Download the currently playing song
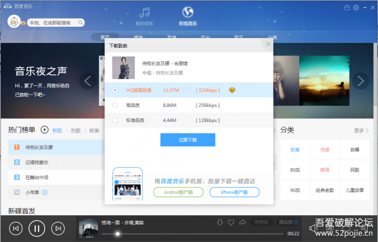Viewport: 378px width, 242px height. pos(219,222)
